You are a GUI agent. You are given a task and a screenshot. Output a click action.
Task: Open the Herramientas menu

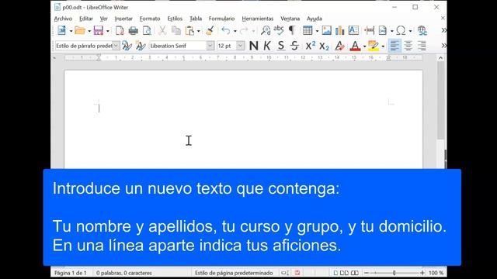257,19
